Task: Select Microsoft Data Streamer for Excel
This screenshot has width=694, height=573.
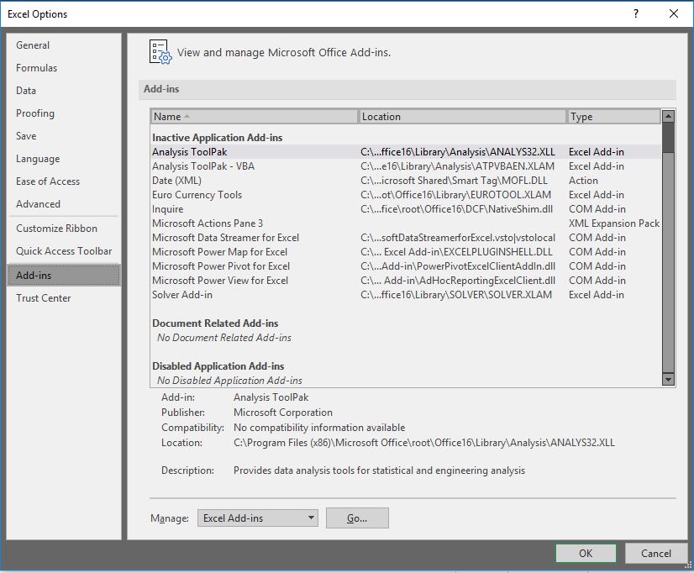Action: click(x=406, y=238)
